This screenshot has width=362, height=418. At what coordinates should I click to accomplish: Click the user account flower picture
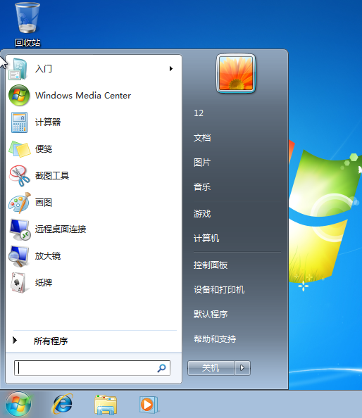click(x=236, y=74)
